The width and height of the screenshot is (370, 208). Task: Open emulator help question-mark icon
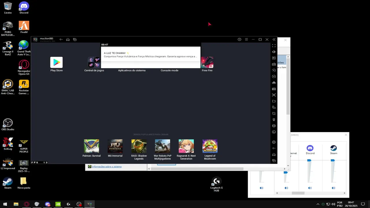coord(239,40)
